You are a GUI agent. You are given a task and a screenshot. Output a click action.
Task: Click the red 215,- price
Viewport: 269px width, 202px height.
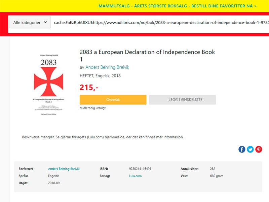point(89,88)
